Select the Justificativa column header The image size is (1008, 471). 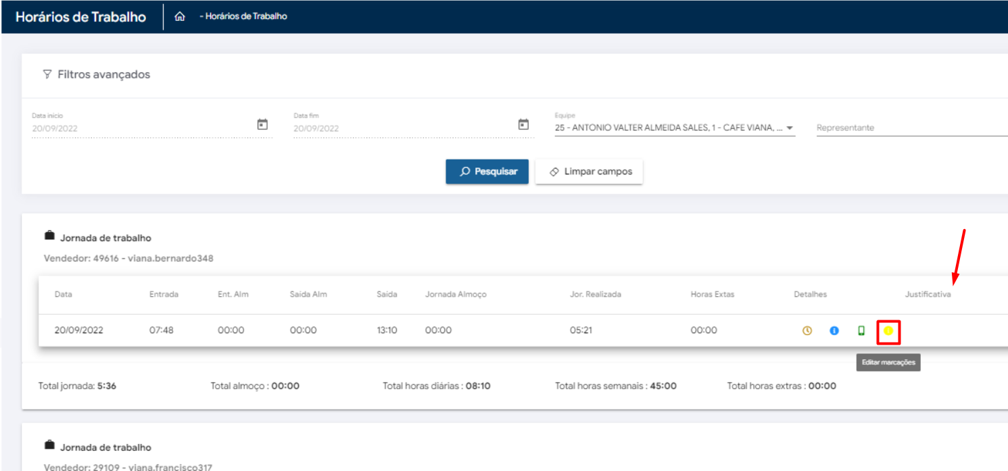click(x=928, y=295)
